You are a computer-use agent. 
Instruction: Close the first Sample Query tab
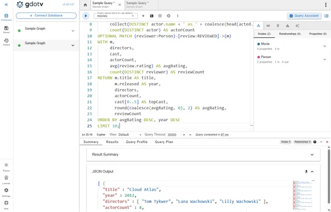(119, 5)
